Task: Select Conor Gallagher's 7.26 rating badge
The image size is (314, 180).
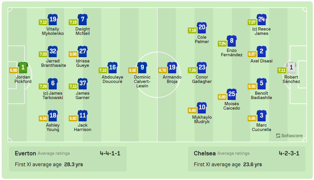Action: pyautogui.click(x=192, y=70)
